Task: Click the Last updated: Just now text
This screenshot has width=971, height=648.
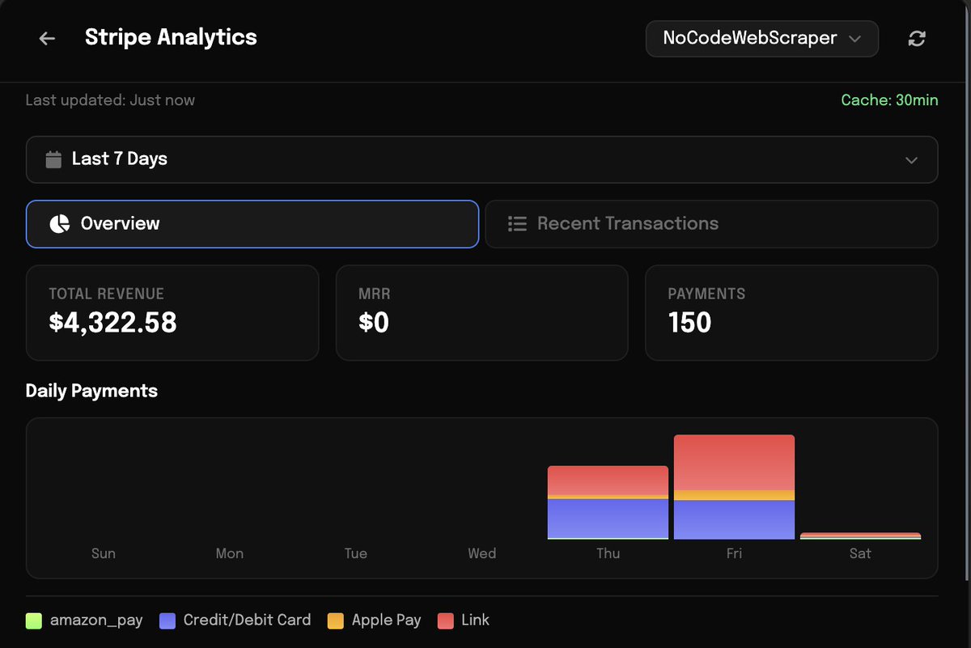Action: pos(110,100)
